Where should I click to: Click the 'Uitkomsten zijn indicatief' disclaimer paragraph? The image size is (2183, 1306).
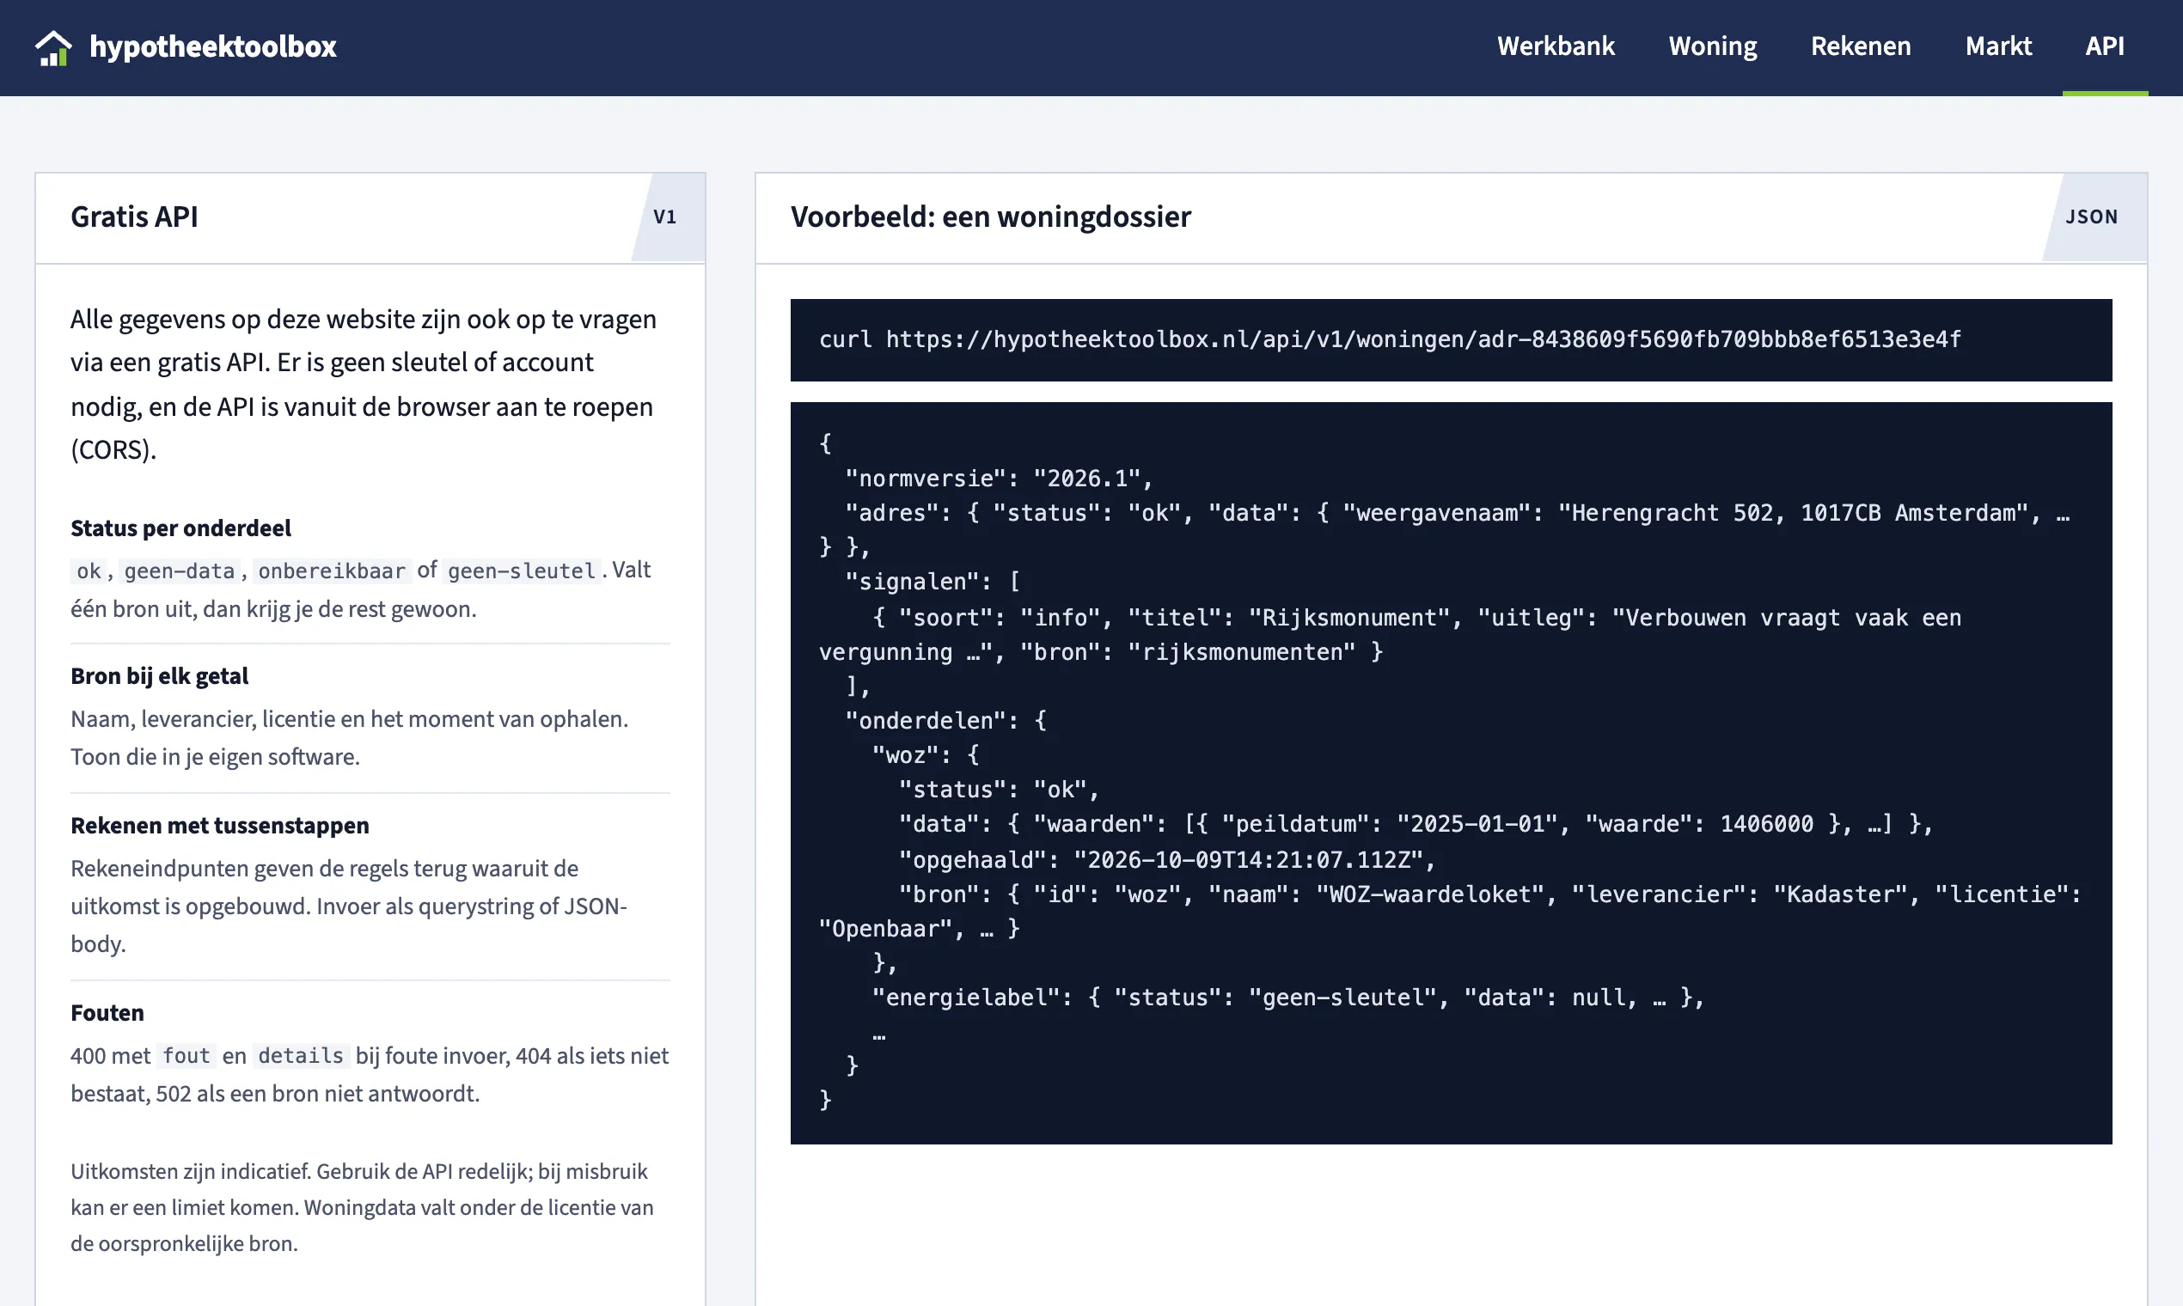362,1207
